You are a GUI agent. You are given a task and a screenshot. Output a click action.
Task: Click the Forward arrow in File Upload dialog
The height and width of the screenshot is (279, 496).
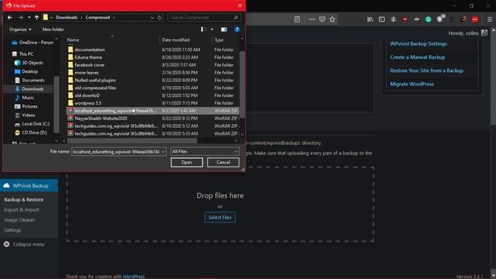click(21, 18)
